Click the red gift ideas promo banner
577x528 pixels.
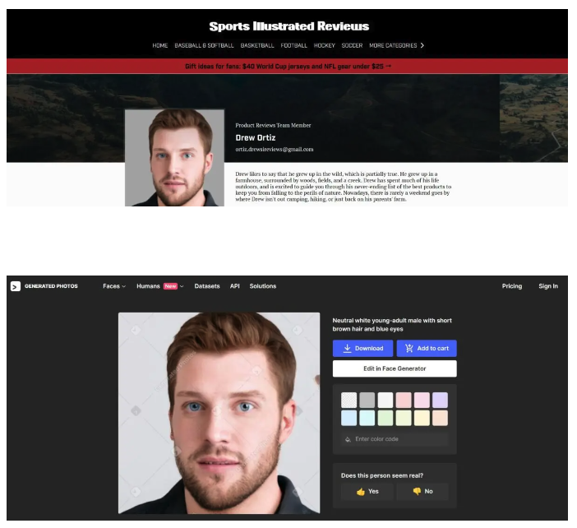(288, 66)
